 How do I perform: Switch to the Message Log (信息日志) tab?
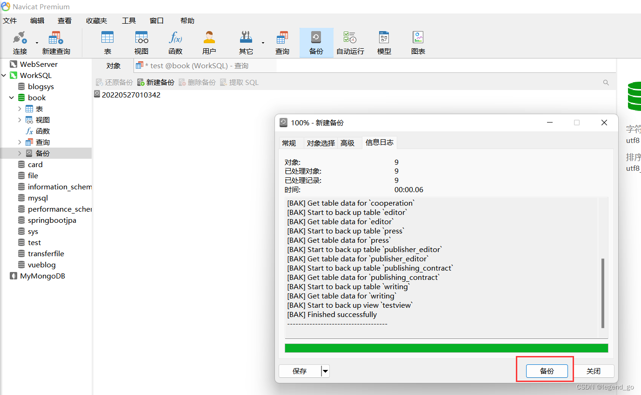tap(380, 142)
